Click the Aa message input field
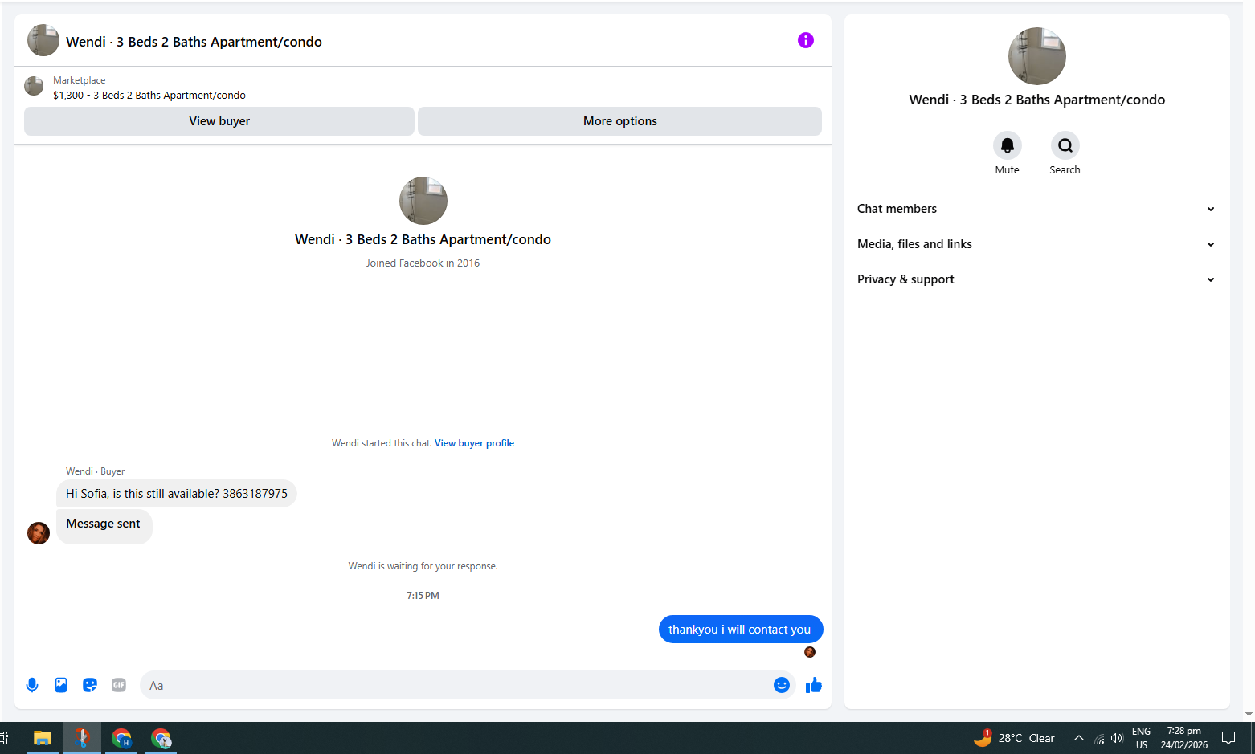Image resolution: width=1255 pixels, height=754 pixels. (x=456, y=685)
